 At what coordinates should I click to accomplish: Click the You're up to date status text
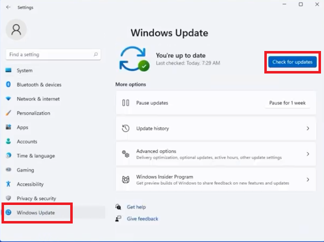tap(181, 55)
